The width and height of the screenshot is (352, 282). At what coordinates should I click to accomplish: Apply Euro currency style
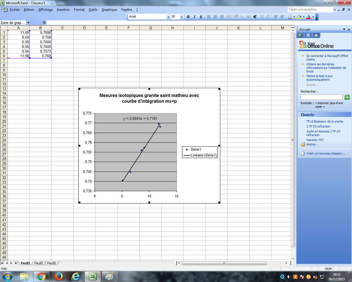pos(255,17)
